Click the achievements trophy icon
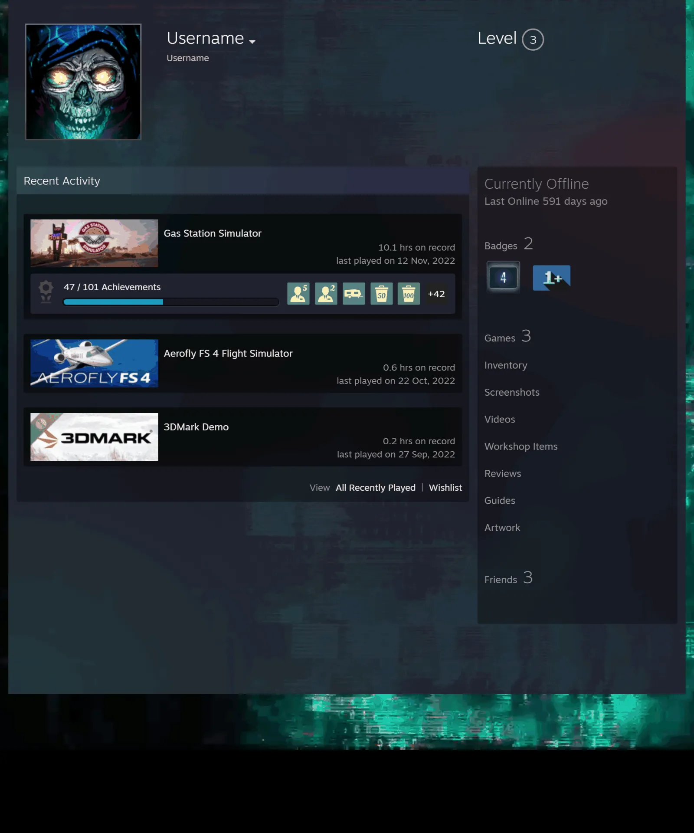694x833 pixels. click(46, 292)
